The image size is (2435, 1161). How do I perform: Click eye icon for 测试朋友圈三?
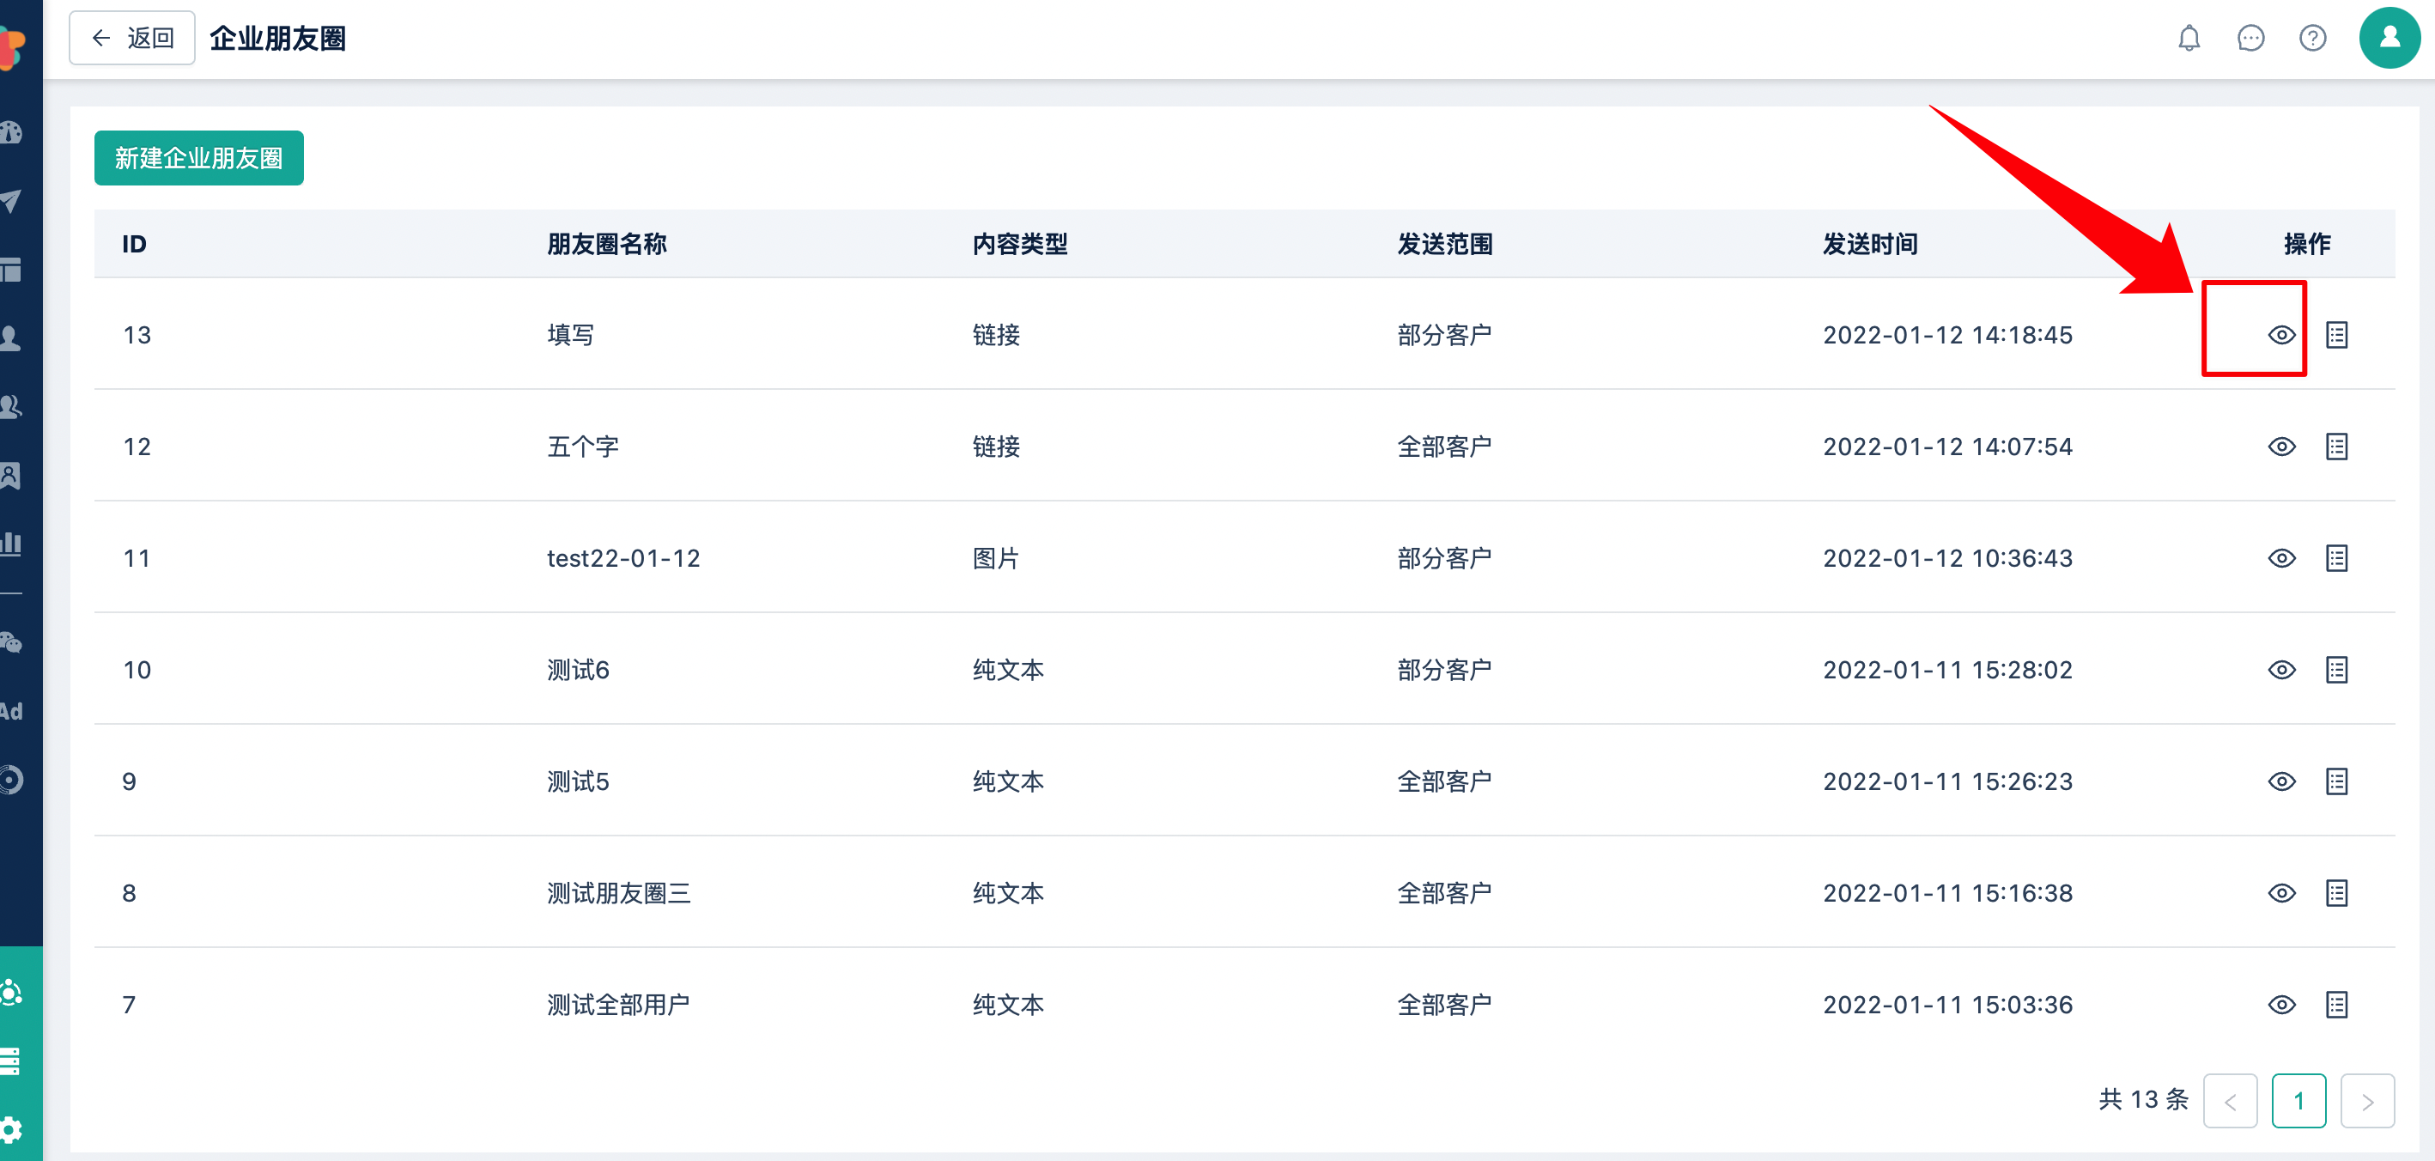[x=2281, y=892]
